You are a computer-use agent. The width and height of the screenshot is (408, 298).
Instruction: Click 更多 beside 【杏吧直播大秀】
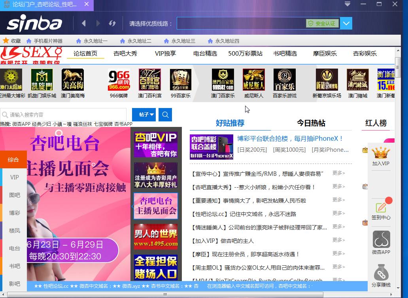(338, 186)
